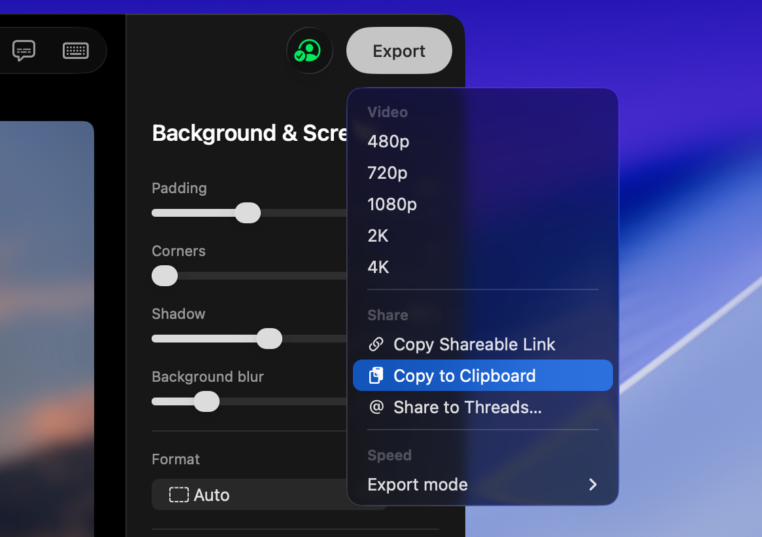Click the Corners slider handle

[x=165, y=276]
